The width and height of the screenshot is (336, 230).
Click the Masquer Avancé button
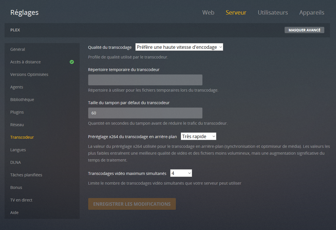(304, 30)
